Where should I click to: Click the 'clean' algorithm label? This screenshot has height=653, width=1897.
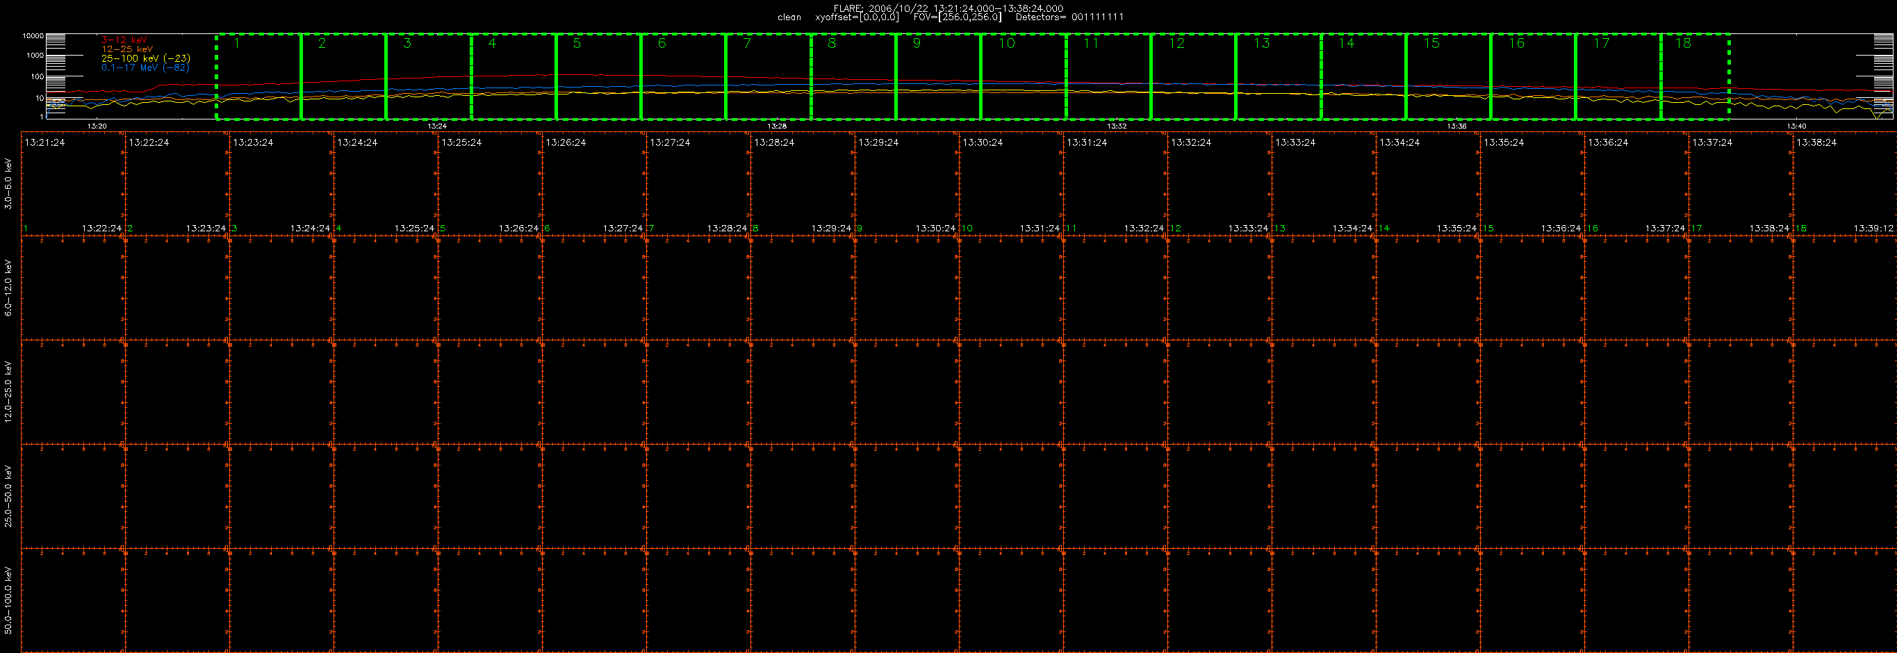point(789,17)
